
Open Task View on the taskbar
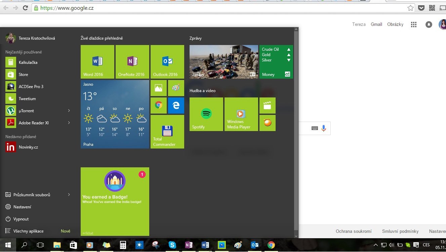tap(40, 245)
